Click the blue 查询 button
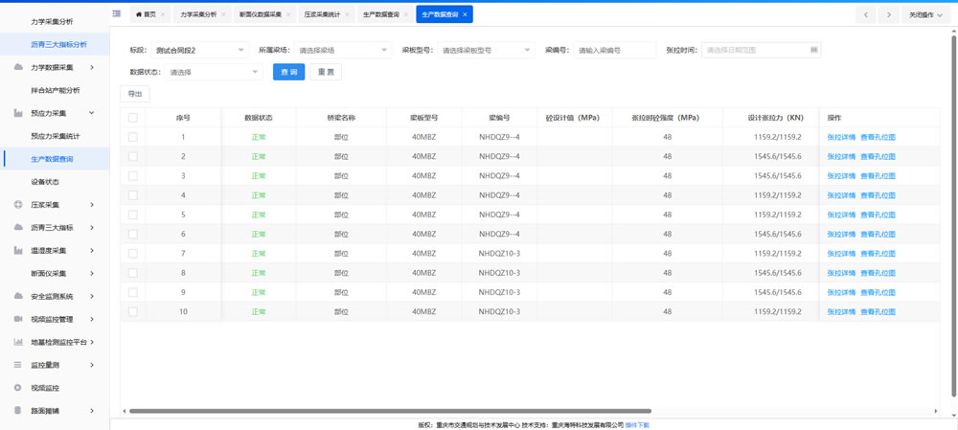Screen dimensions: 958x430 (288, 72)
